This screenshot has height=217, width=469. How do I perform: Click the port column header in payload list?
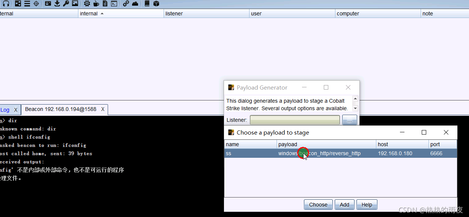tap(443, 144)
